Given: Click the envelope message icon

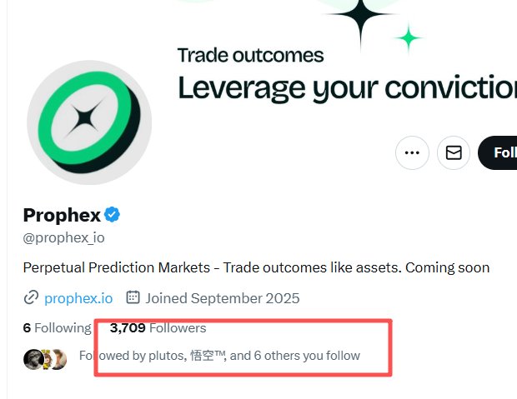Looking at the screenshot, I should coord(454,153).
